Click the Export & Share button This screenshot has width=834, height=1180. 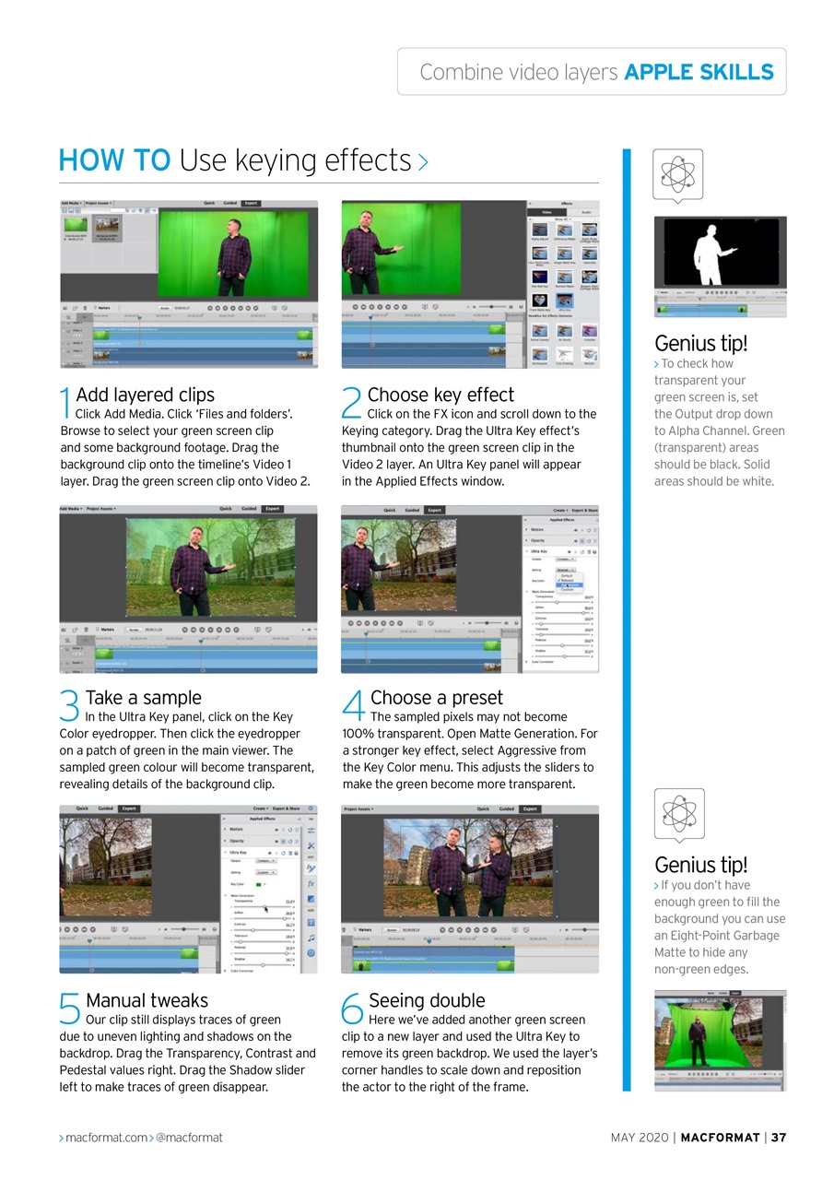(584, 510)
